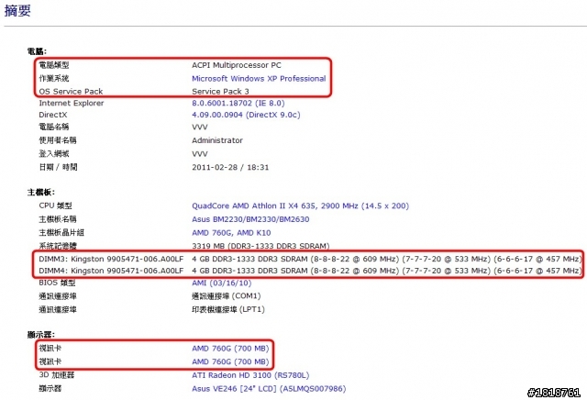The height and width of the screenshot is (400, 587).
Task: Open the AMI (03/16/10) BIOS link
Action: pos(222,283)
